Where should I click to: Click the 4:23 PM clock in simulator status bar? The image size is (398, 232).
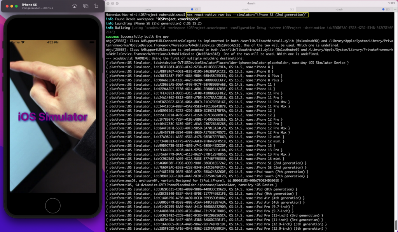click(x=53, y=42)
